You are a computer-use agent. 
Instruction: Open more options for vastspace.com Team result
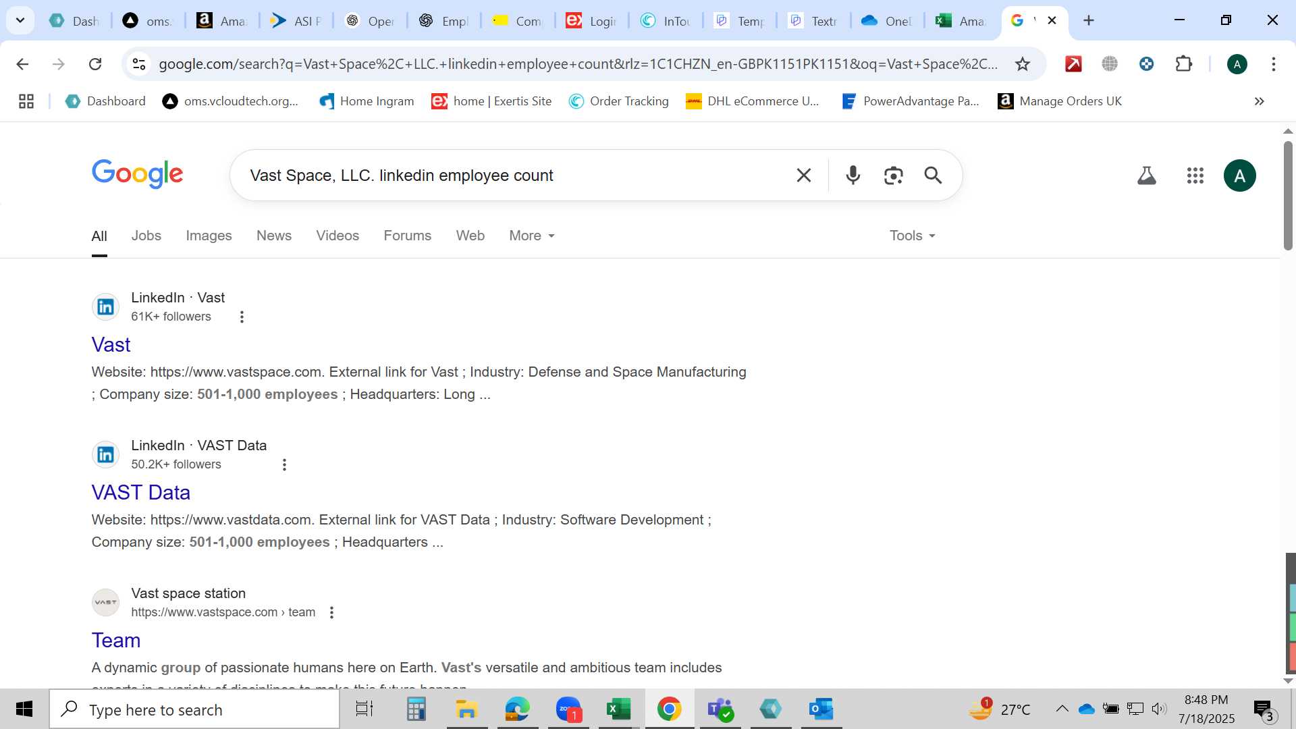tap(331, 612)
